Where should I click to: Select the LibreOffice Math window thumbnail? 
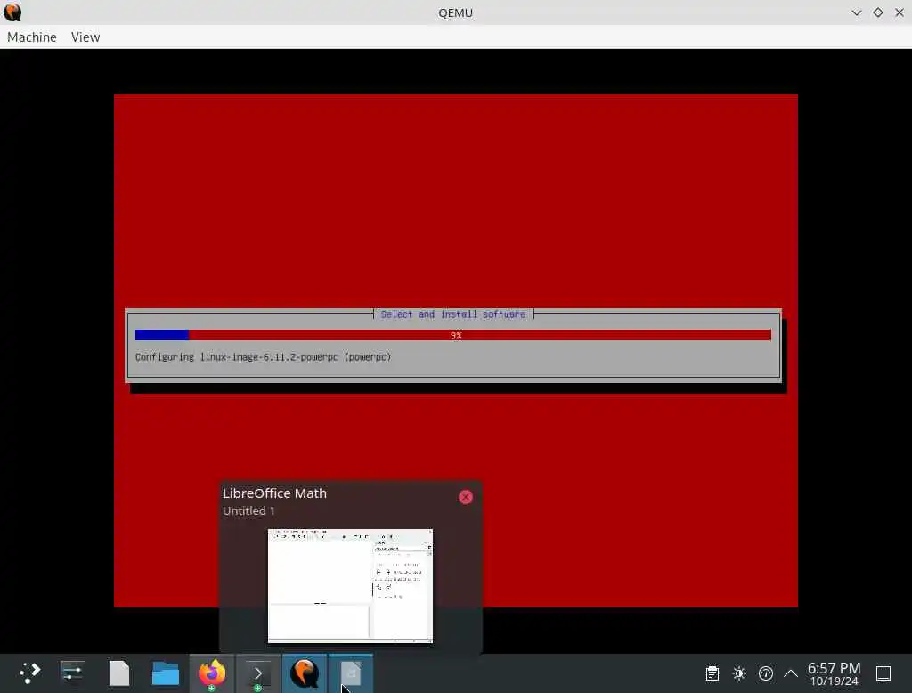[350, 586]
